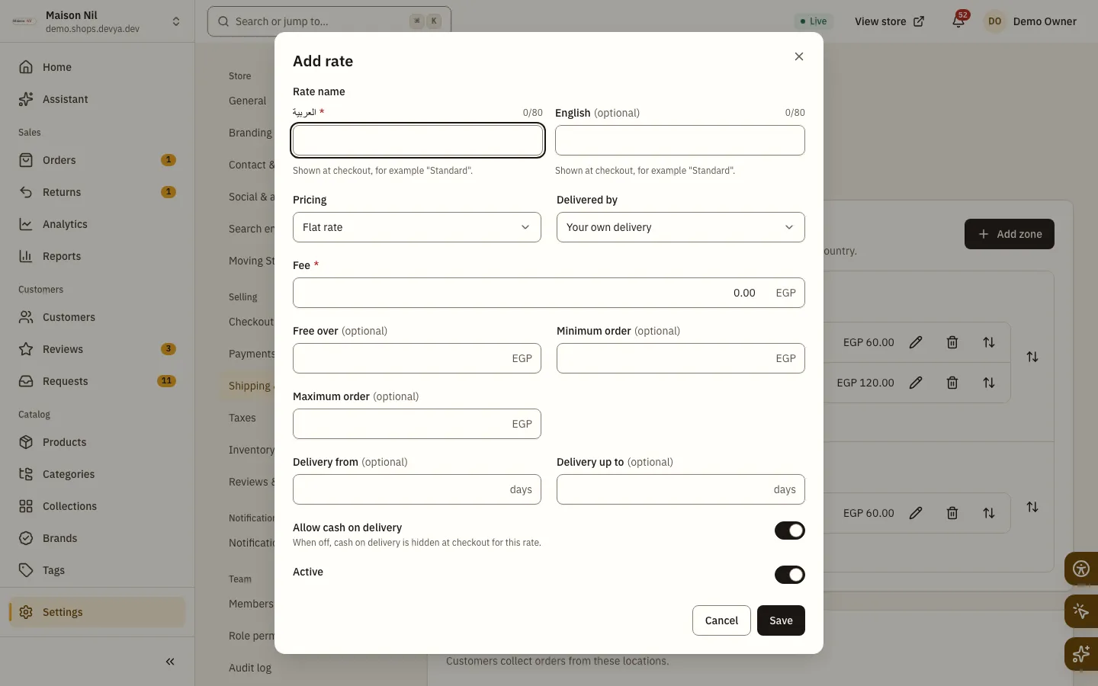The height and width of the screenshot is (686, 1098).
Task: Toggle Allow cash on delivery switch
Action: click(790, 531)
